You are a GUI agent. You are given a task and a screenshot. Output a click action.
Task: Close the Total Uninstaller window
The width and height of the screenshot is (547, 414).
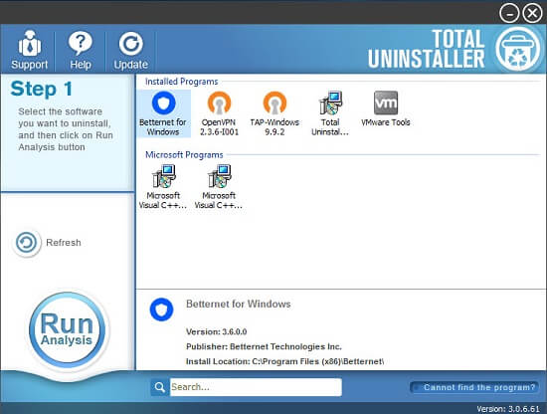click(x=532, y=14)
